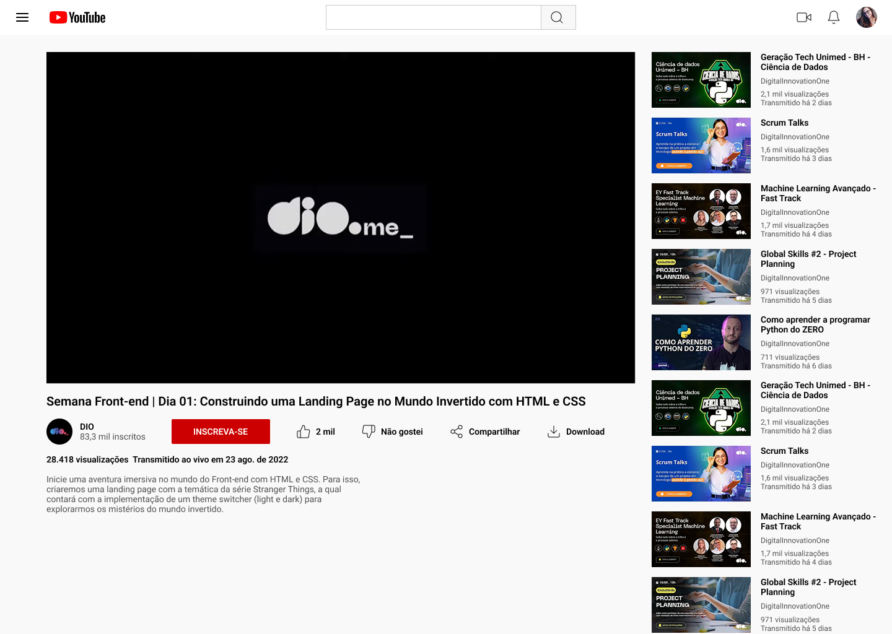Screen dimensions: 892x634
Task: Open second Geração Tech Unimed thumbnail
Action: (x=701, y=408)
